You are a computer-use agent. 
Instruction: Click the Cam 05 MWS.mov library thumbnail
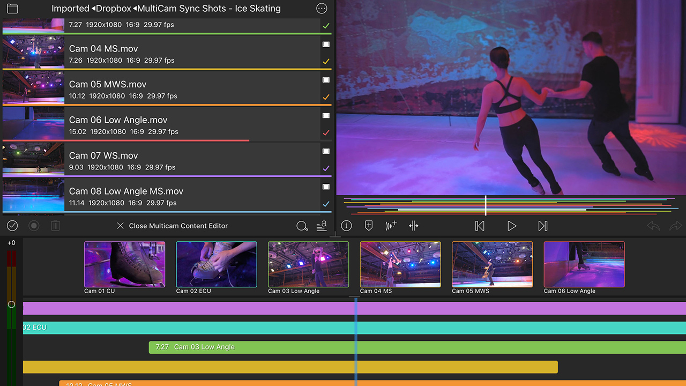pos(33,88)
